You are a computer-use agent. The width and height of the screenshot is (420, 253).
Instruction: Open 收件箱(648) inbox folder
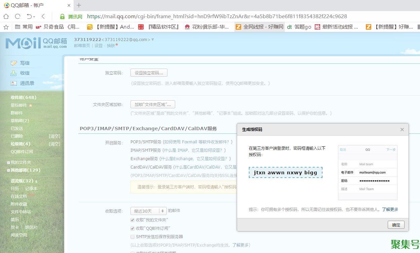click(24, 98)
